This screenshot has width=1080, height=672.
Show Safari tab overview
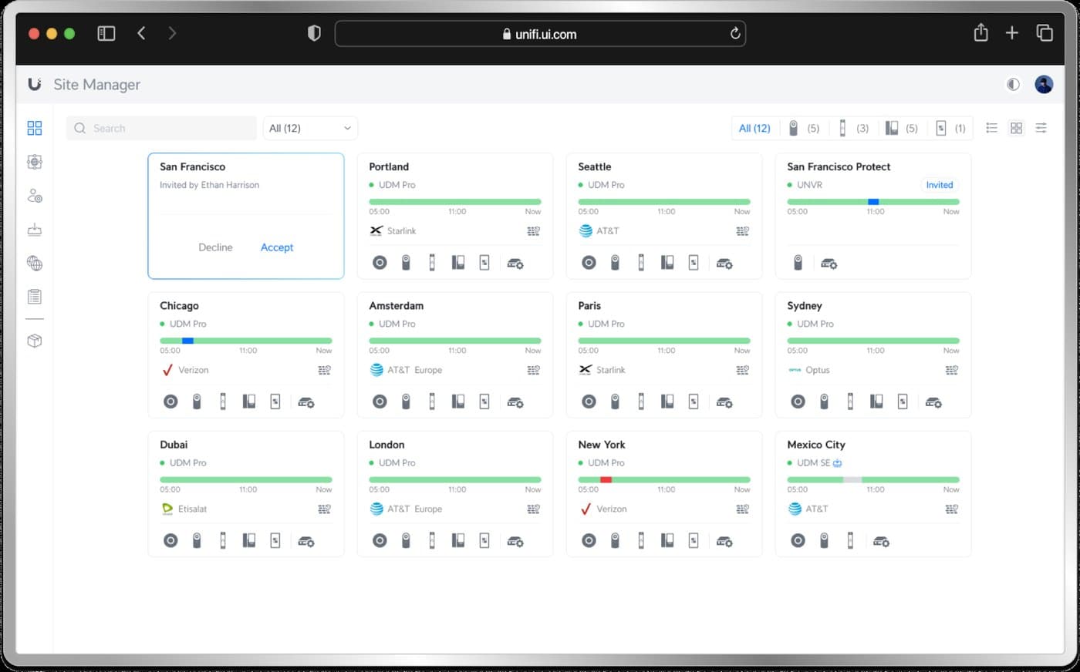pyautogui.click(x=1045, y=32)
